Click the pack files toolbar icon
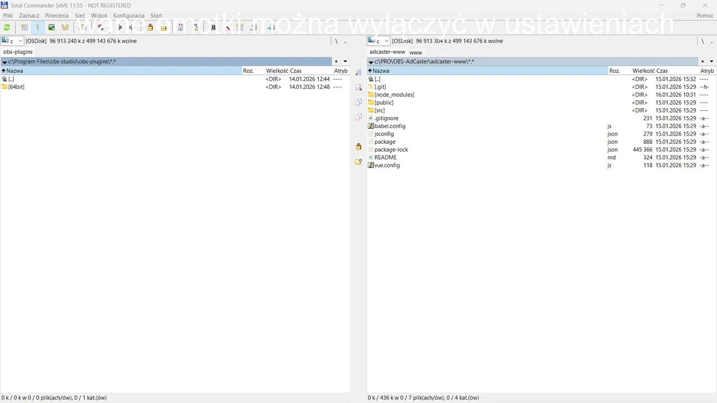 pos(150,27)
